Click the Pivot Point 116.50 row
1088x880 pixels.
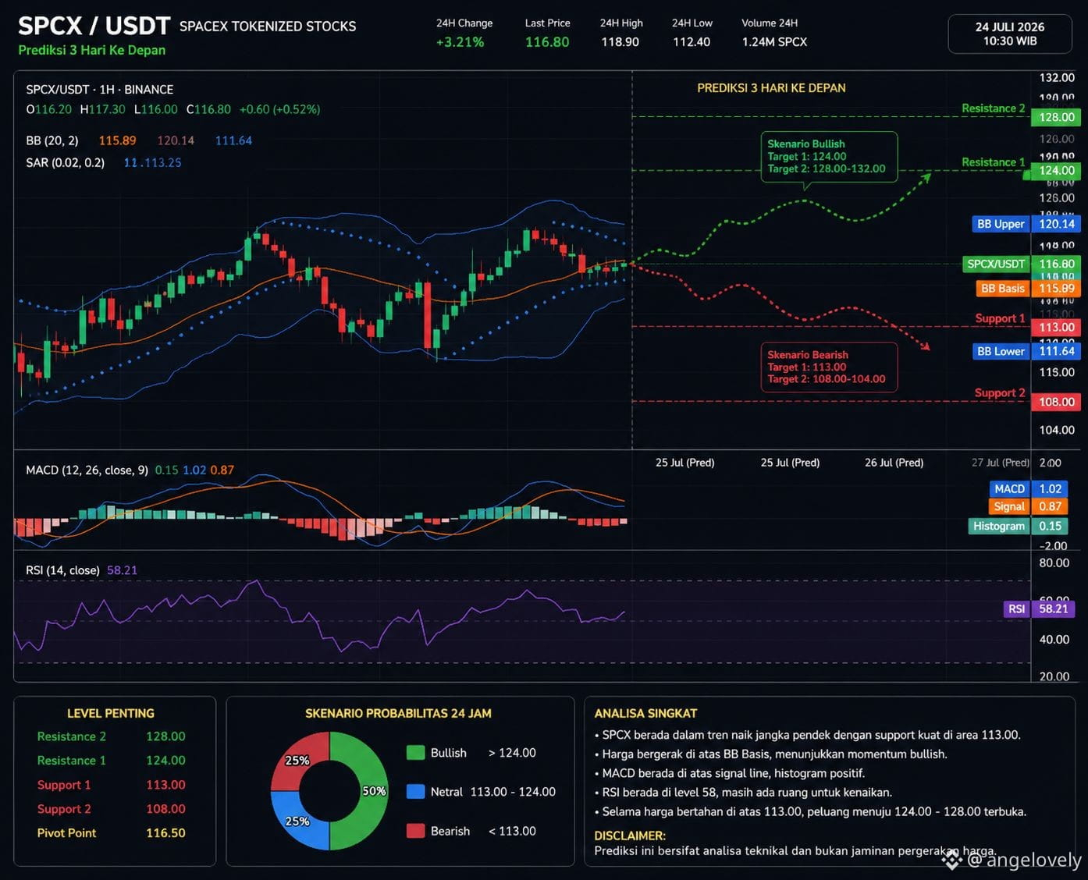pos(112,833)
